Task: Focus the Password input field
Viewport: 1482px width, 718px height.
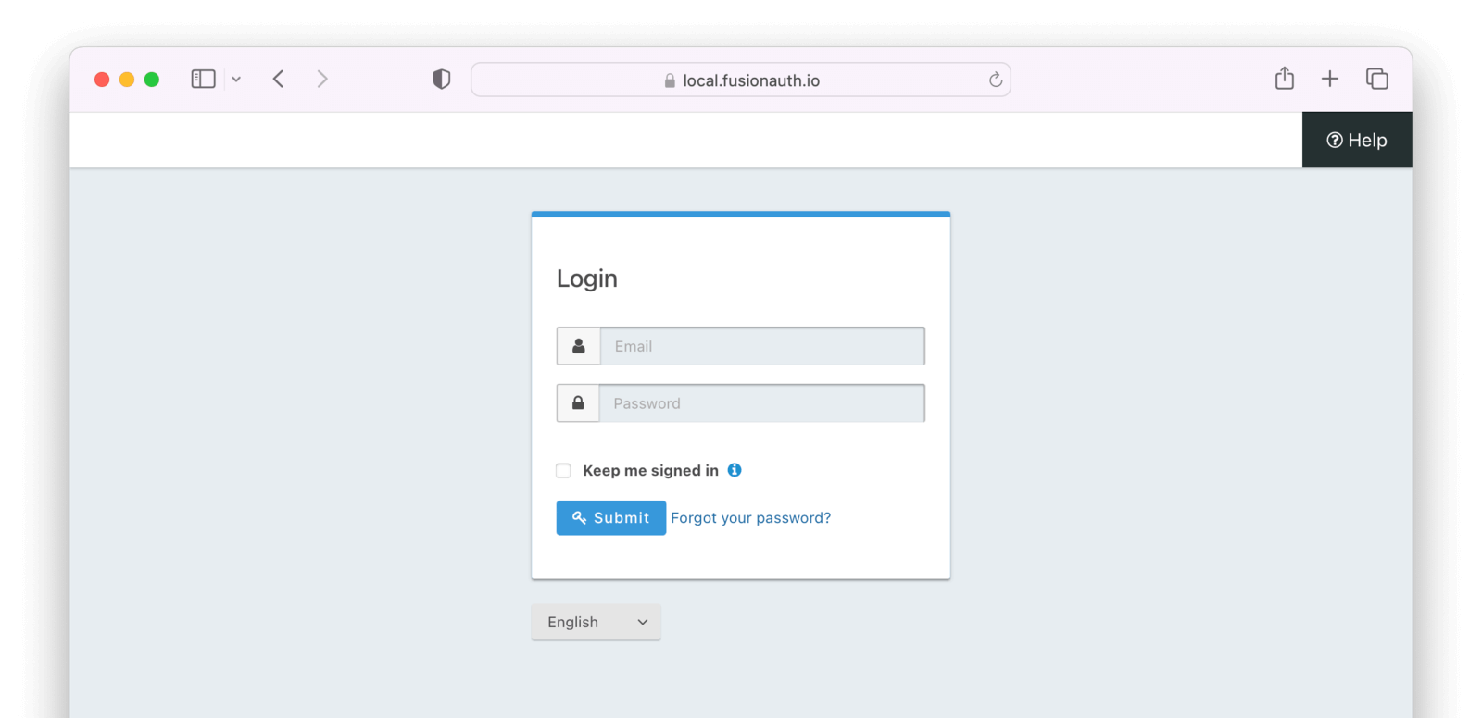Action: [x=762, y=403]
